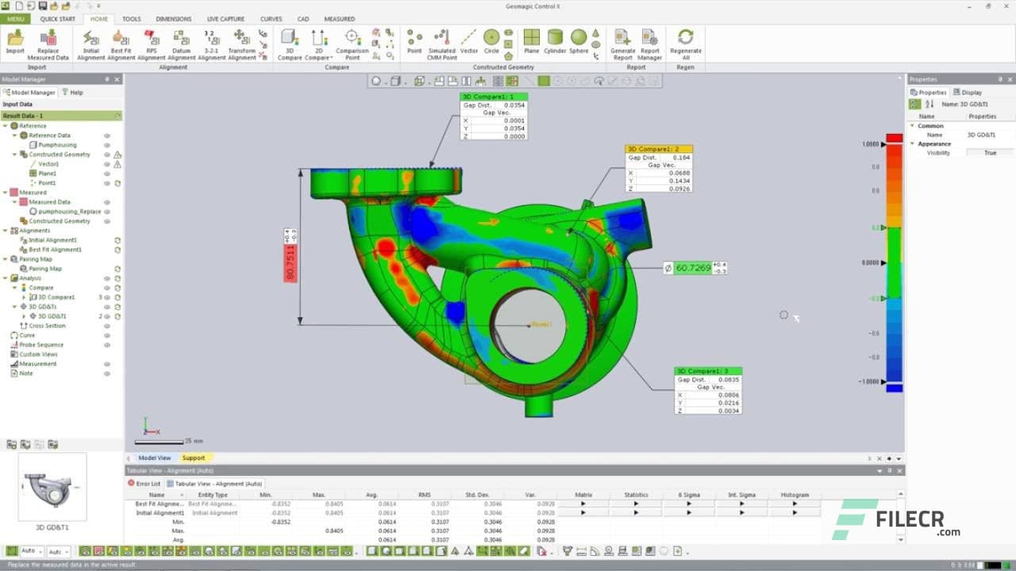1016x571 pixels.
Task: Switch to the Dimensions ribbon tab
Action: (173, 18)
